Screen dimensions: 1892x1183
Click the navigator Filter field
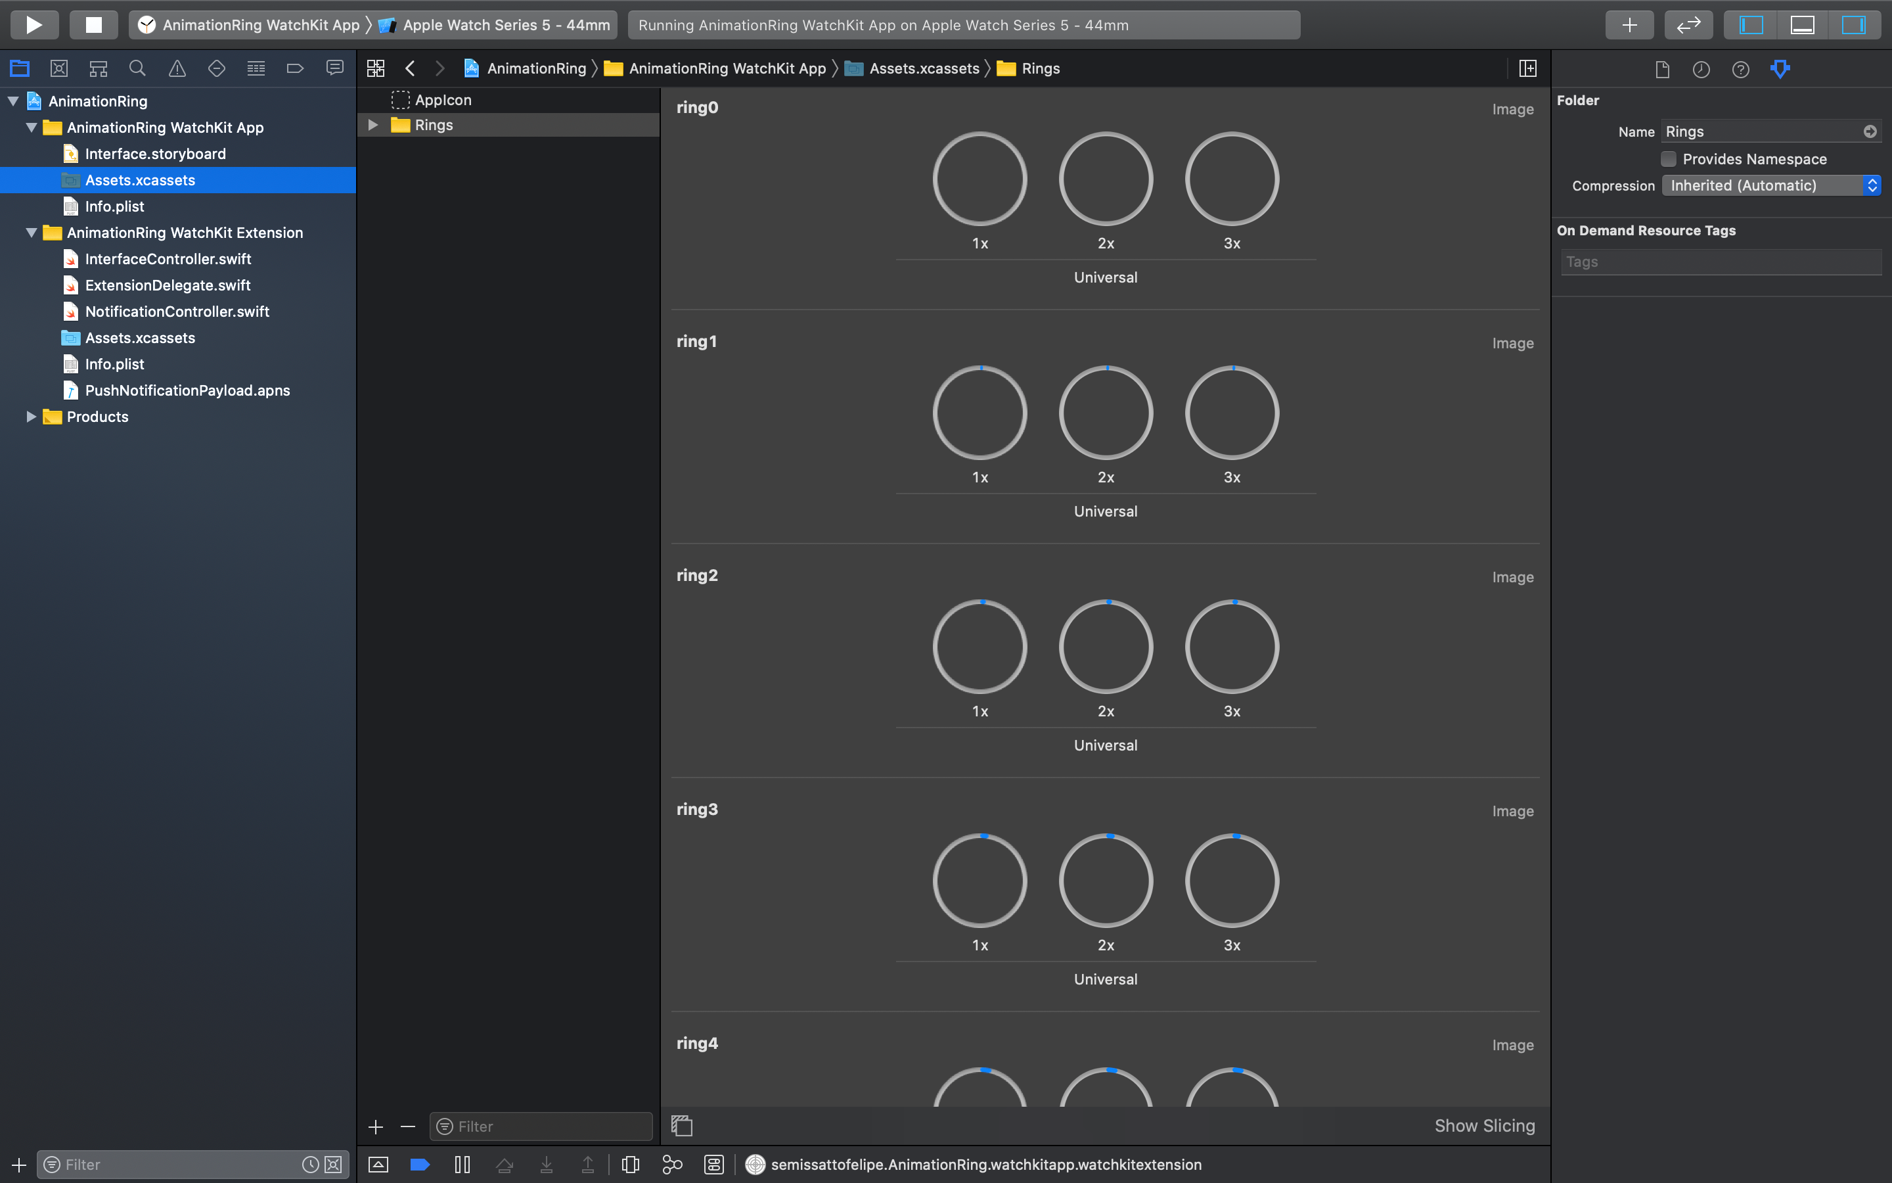(192, 1164)
